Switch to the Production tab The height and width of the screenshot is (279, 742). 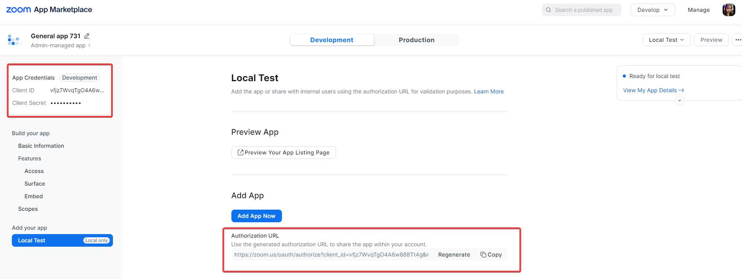pyautogui.click(x=416, y=40)
